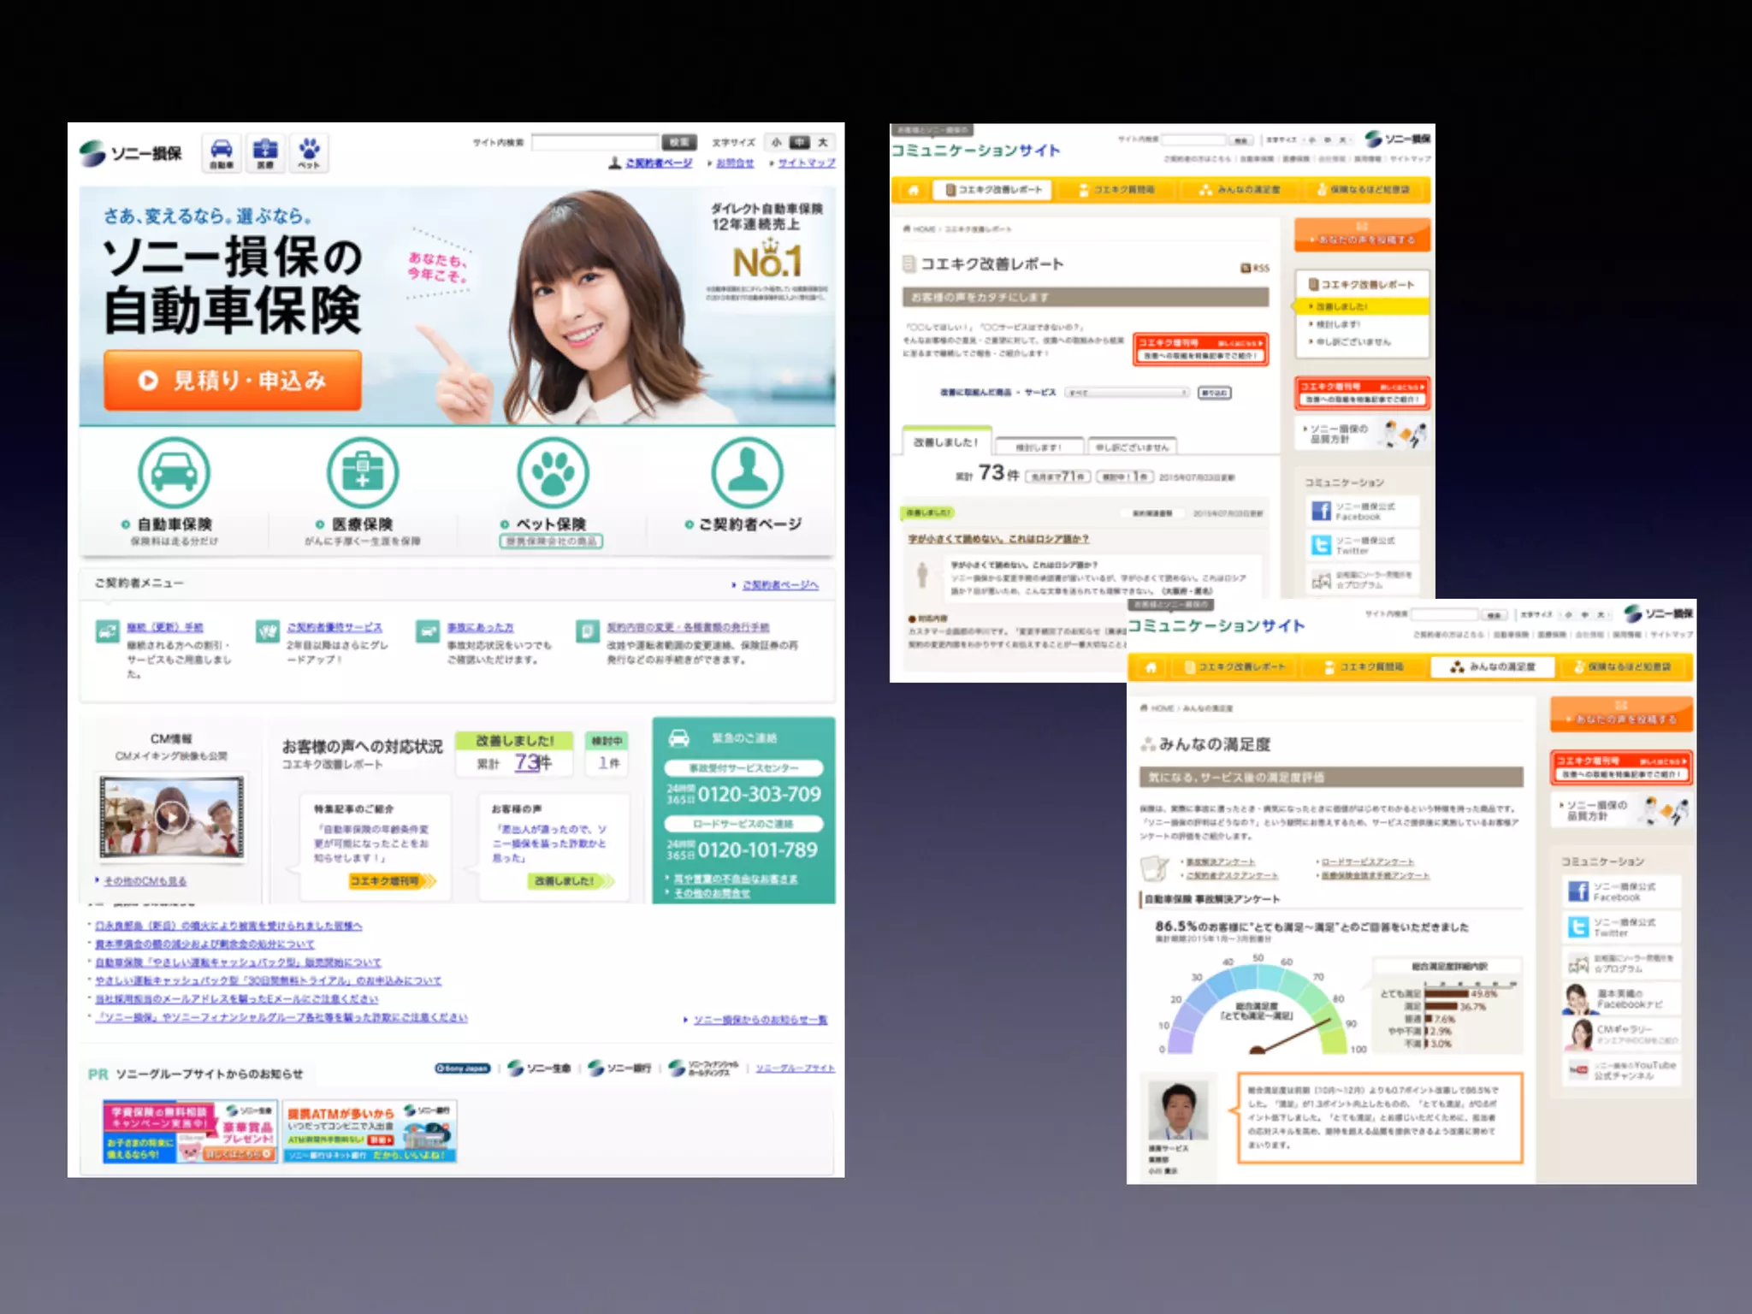The height and width of the screenshot is (1314, 1752).
Task: Set font size to 大
Action: click(823, 143)
